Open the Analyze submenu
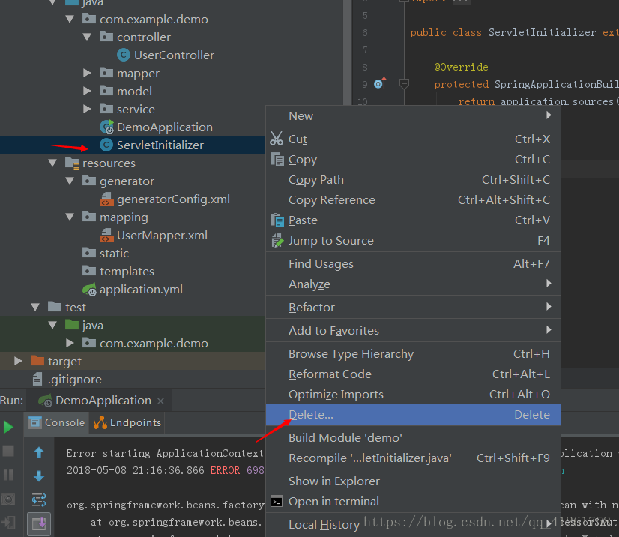619x537 pixels. click(414, 283)
